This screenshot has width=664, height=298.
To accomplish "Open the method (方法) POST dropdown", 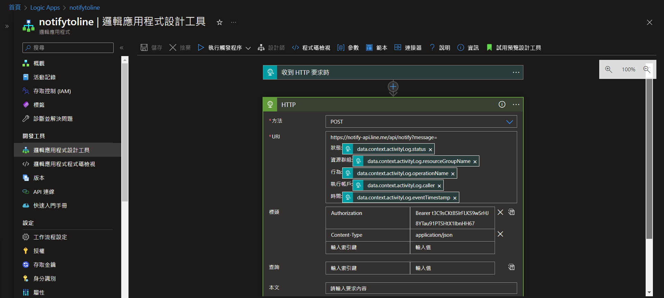I will (421, 121).
